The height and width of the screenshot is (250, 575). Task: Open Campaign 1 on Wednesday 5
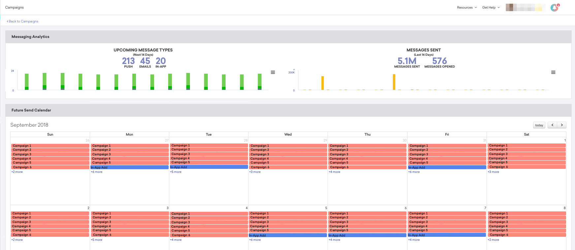coord(288,213)
